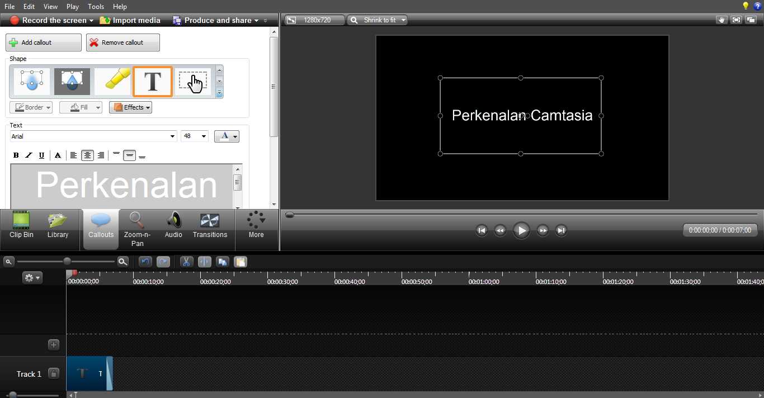Zoom in the timeline with large magnifier

(123, 261)
